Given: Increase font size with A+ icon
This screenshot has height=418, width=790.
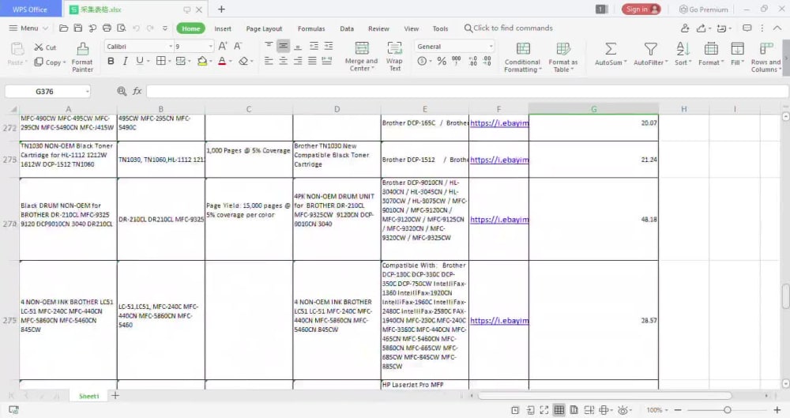Looking at the screenshot, I should (223, 47).
